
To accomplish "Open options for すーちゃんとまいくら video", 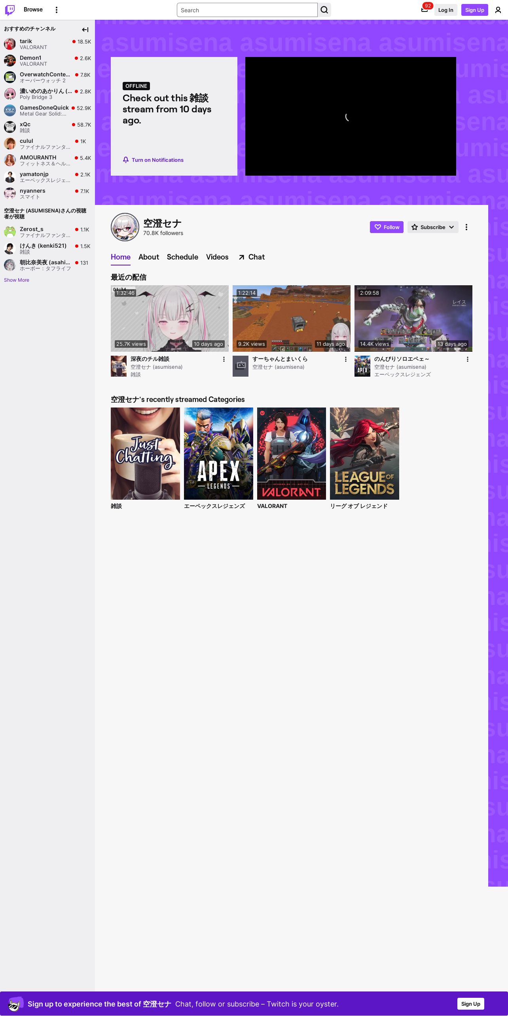I will tap(346, 359).
